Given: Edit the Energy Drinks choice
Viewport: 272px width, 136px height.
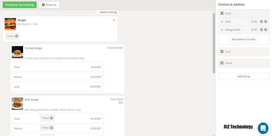Looking at the screenshot, I should click(266, 30).
